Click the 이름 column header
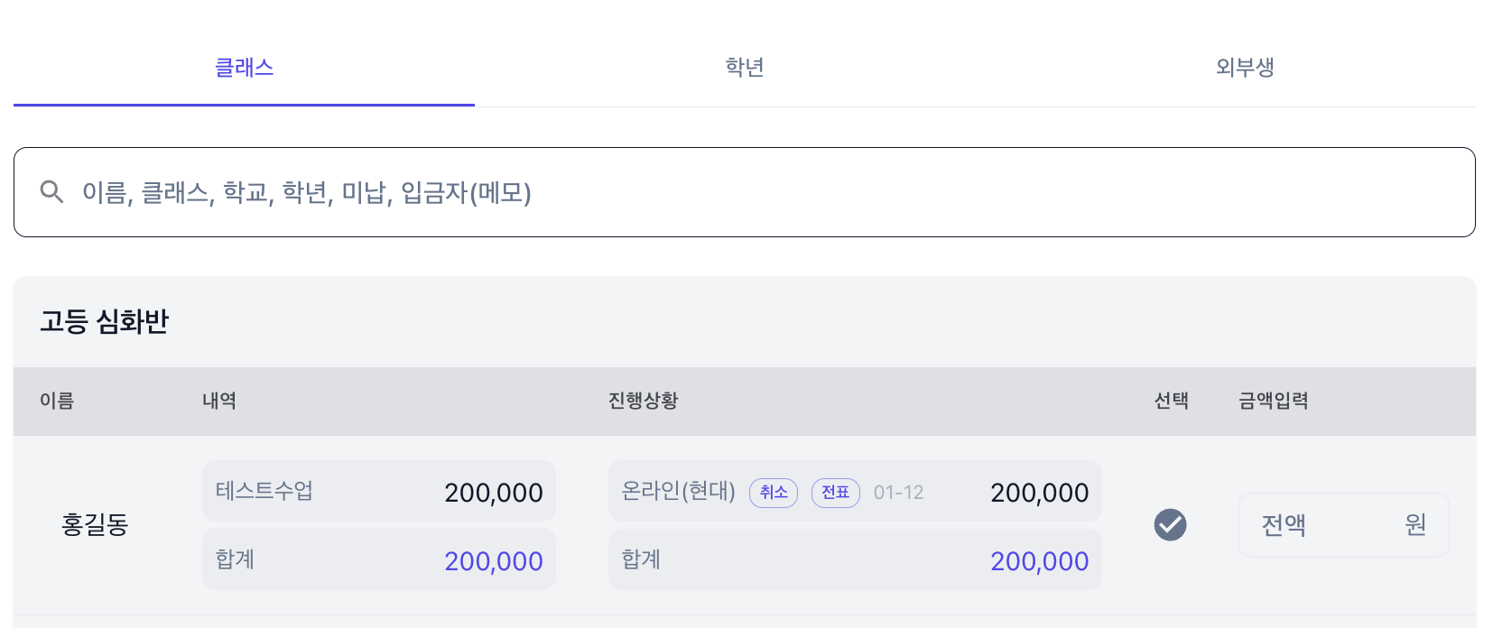The image size is (1493, 628). [57, 401]
